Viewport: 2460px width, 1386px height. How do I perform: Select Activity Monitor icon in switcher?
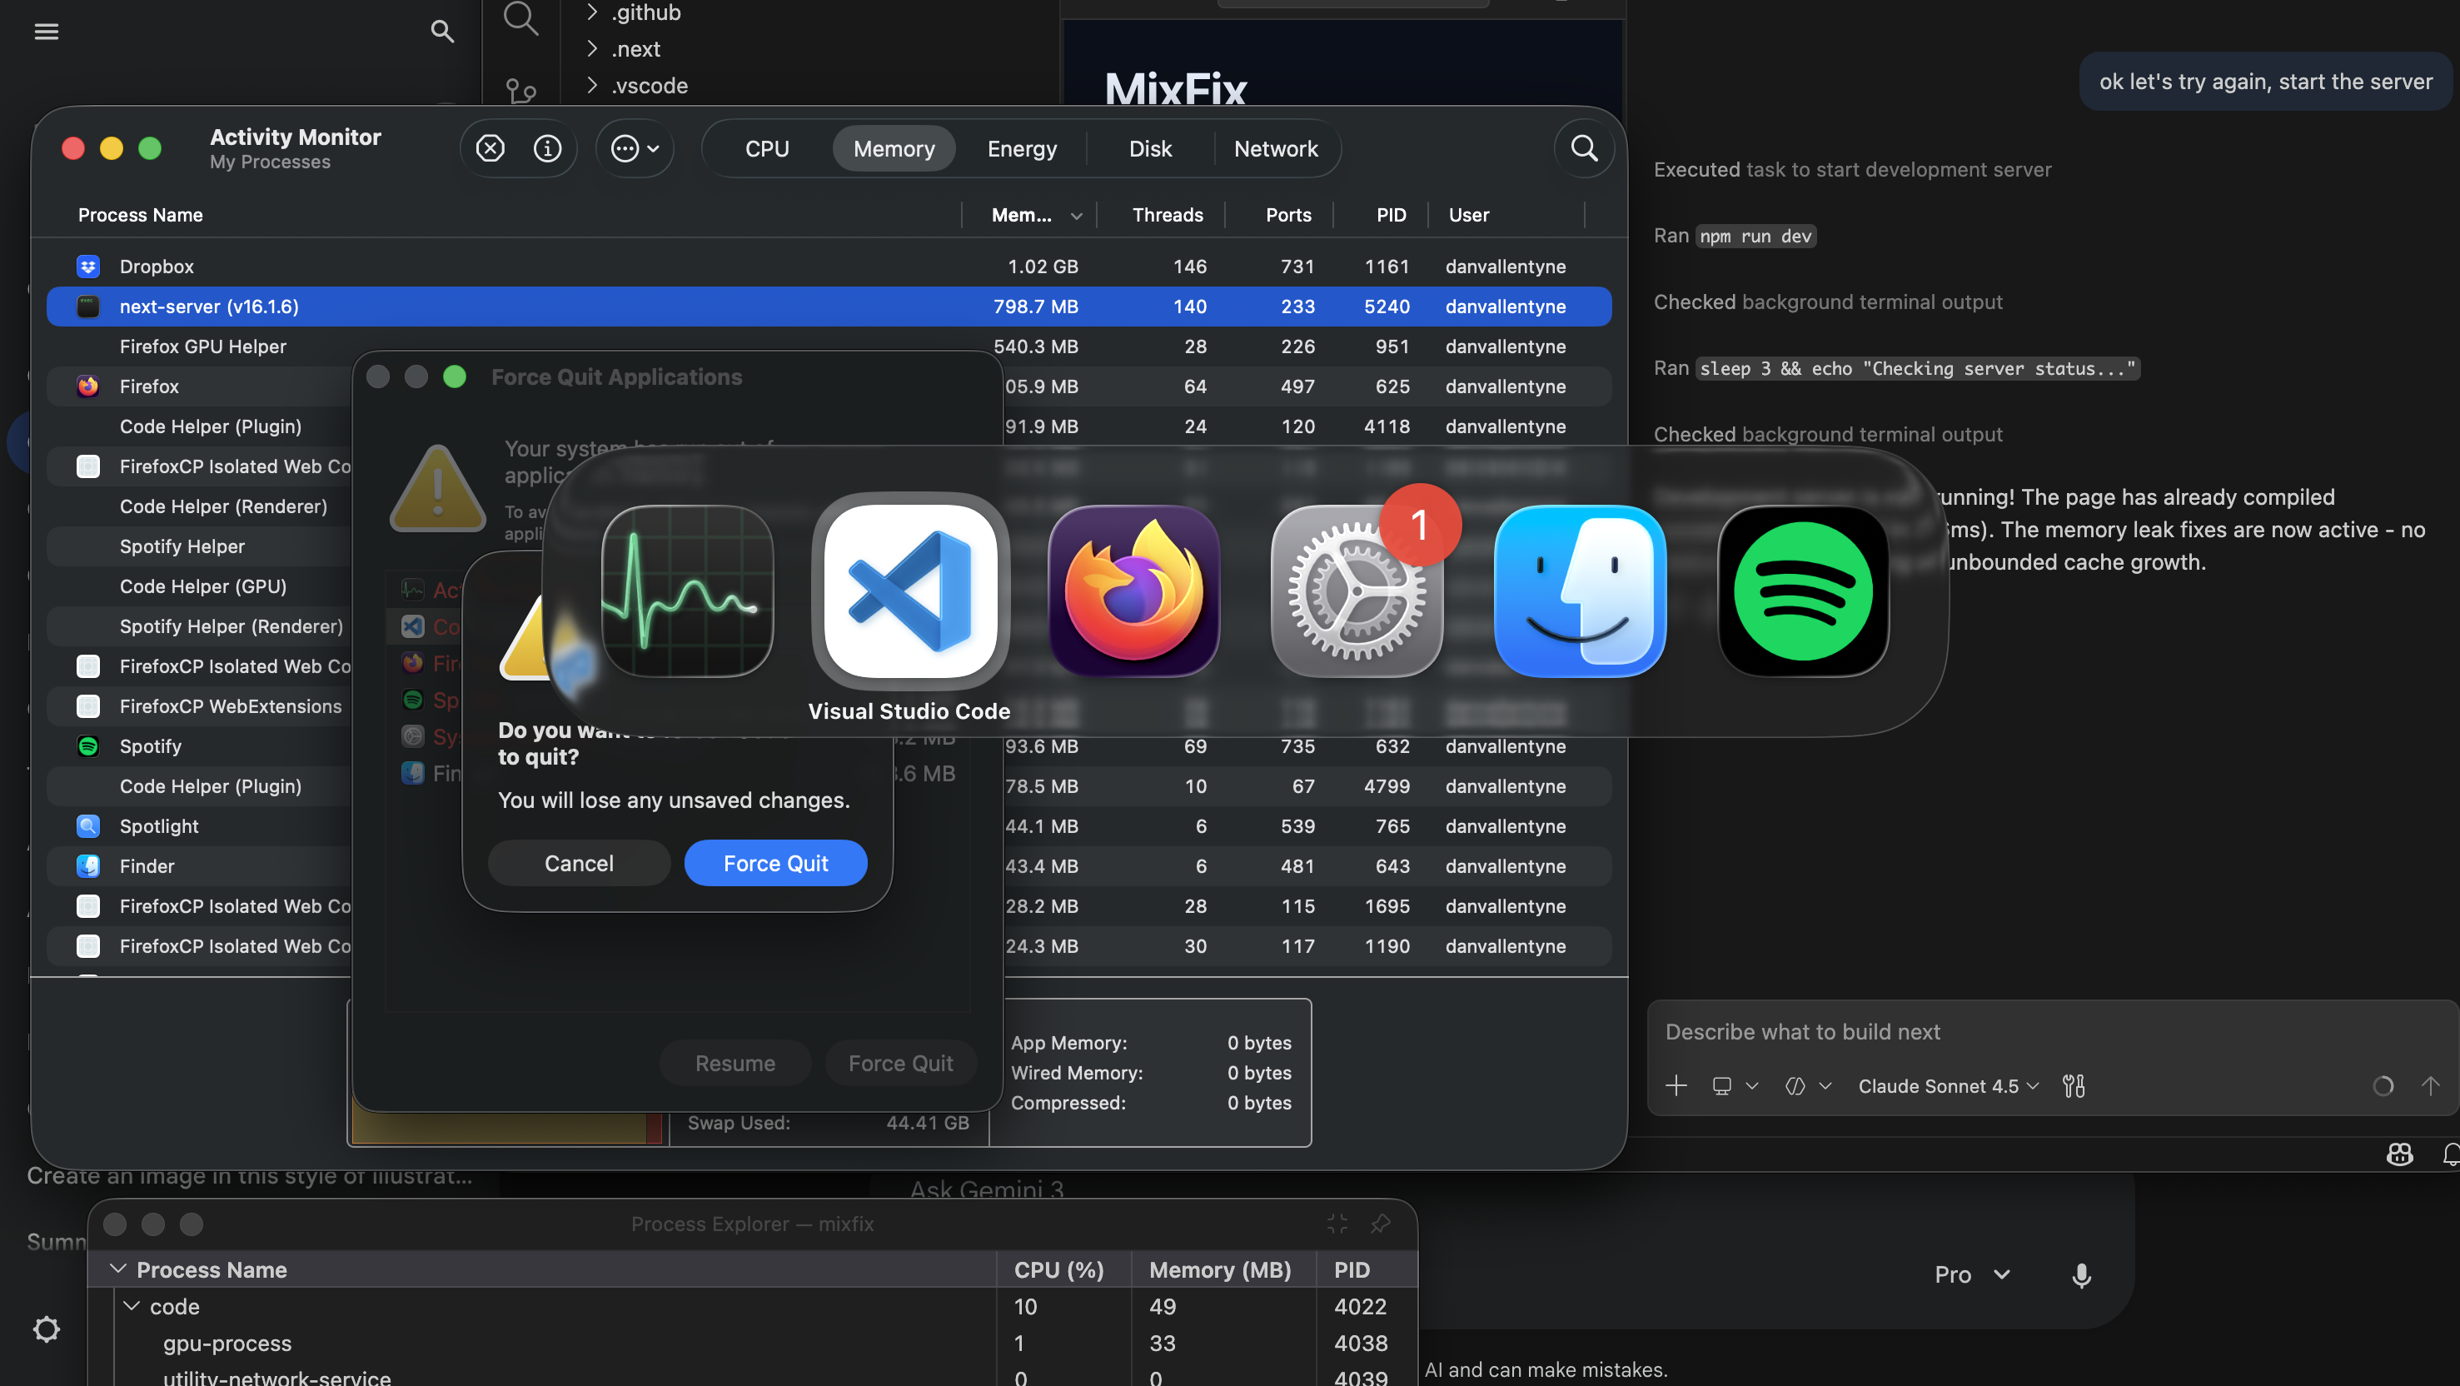(x=687, y=591)
